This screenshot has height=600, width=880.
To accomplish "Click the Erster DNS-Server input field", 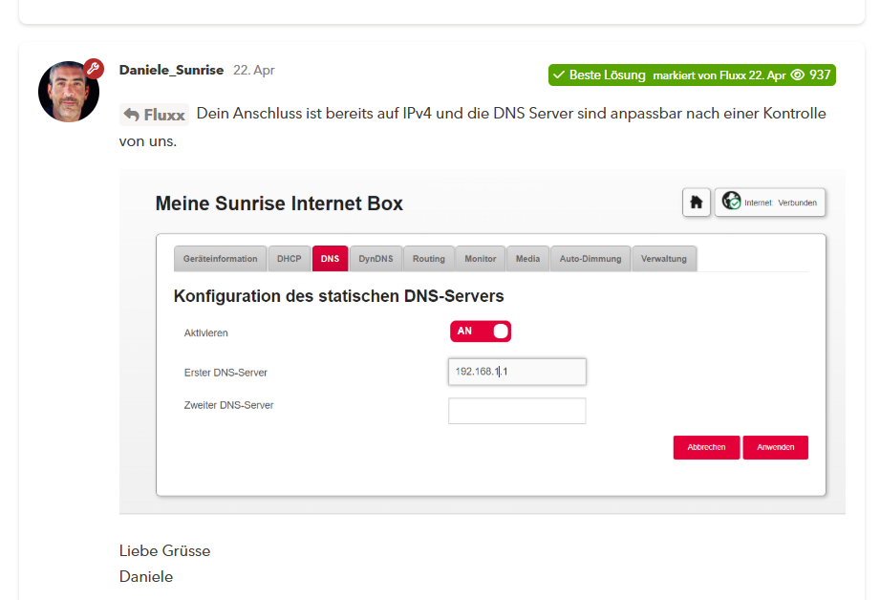I will 517,372.
